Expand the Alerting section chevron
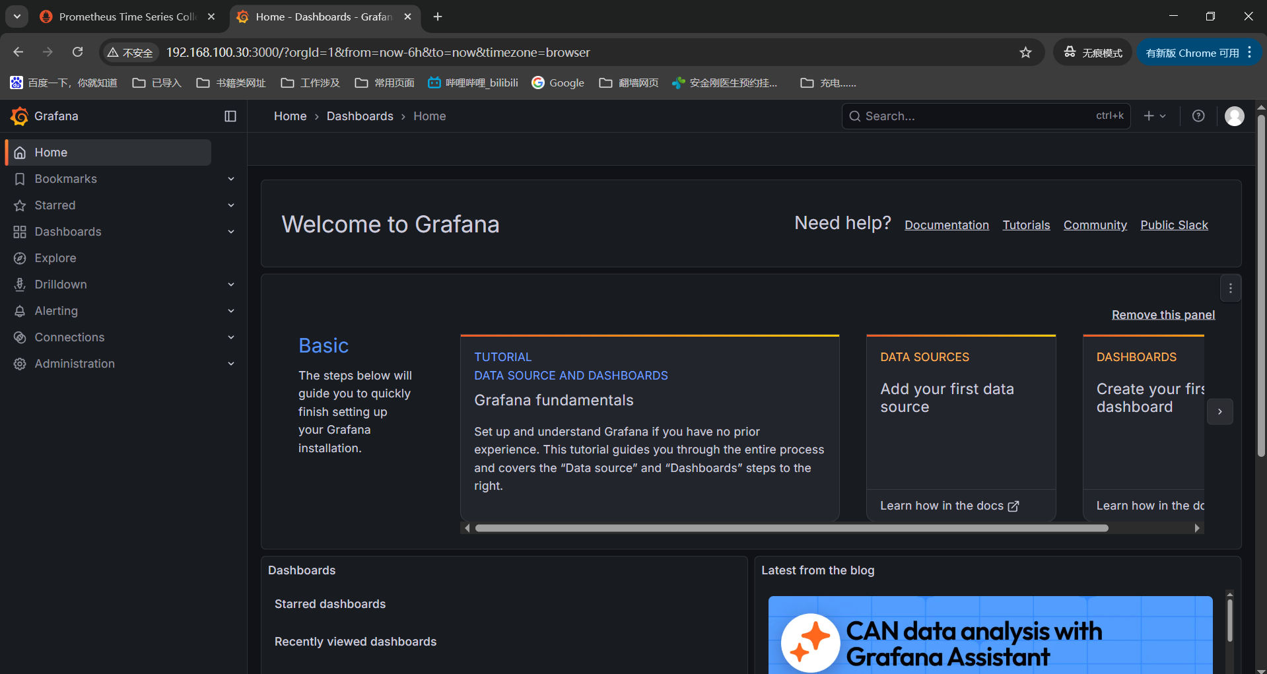Viewport: 1267px width, 674px height. [231, 311]
